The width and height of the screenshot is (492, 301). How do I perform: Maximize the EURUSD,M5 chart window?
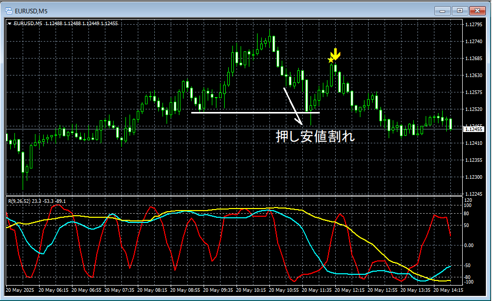point(460,11)
